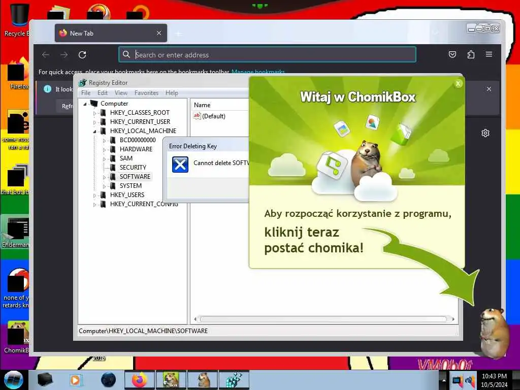
Task: Switch to Registry Editor taskbar button
Action: point(234,380)
